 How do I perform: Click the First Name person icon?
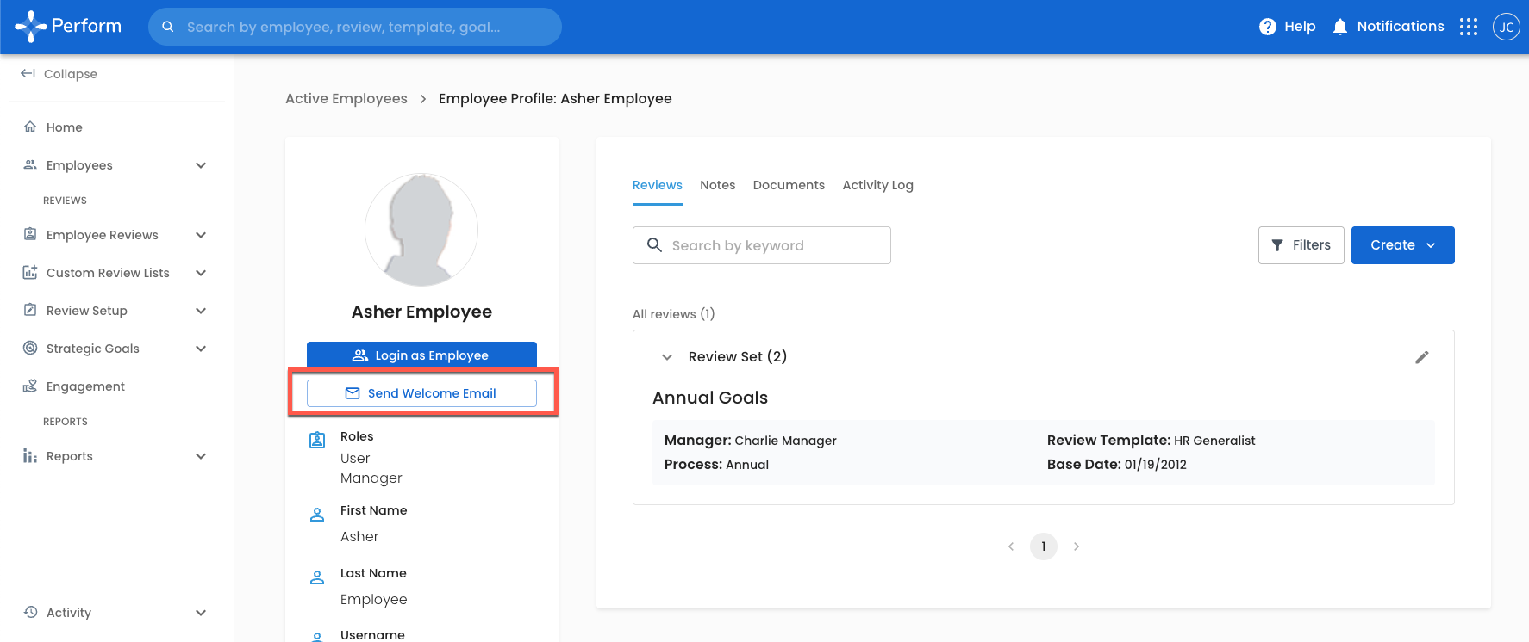tap(317, 515)
